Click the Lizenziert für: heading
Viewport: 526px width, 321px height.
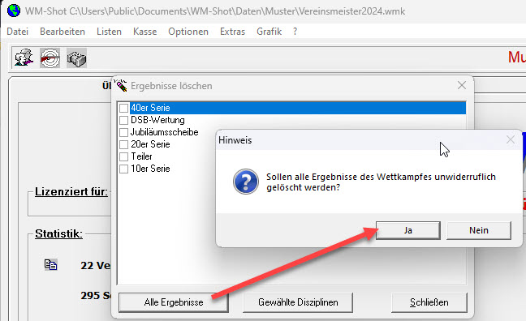pos(71,191)
